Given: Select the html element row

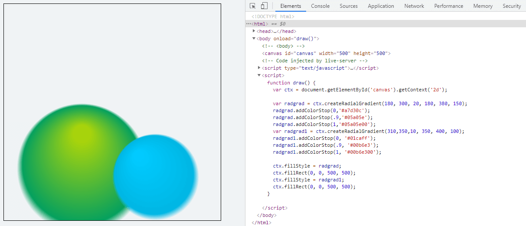Looking at the screenshot, I should (386, 24).
